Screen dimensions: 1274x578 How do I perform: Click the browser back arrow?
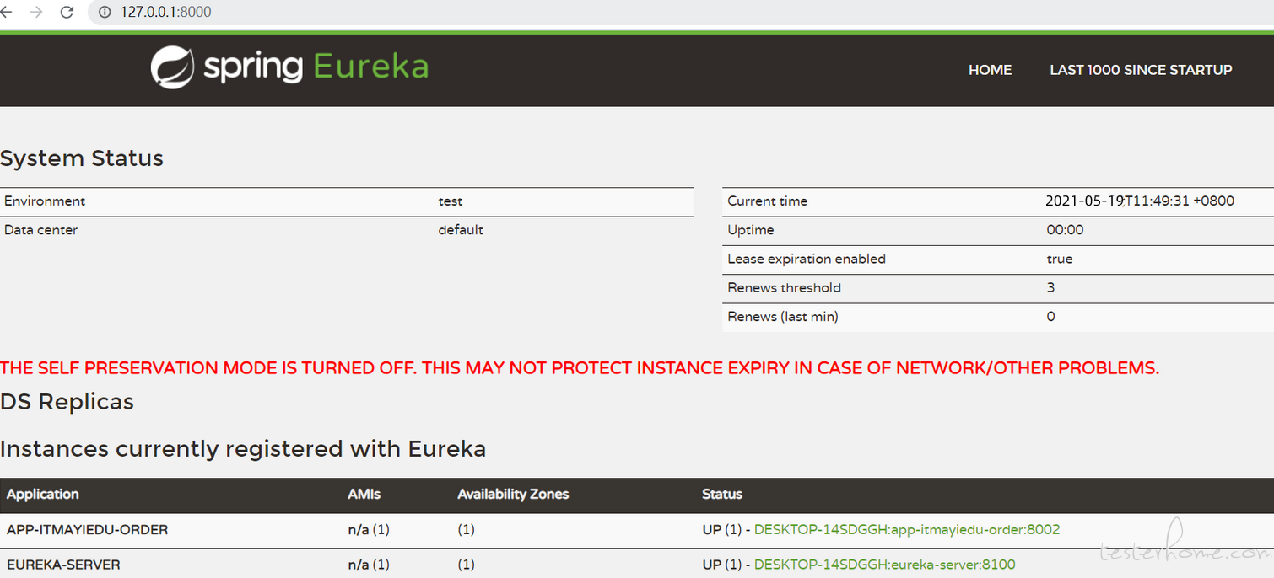tap(6, 12)
